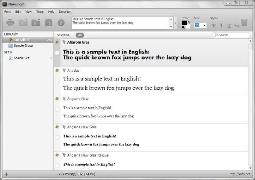
Task: Click the Angsana New Gras Italique name
Action: click(88, 155)
